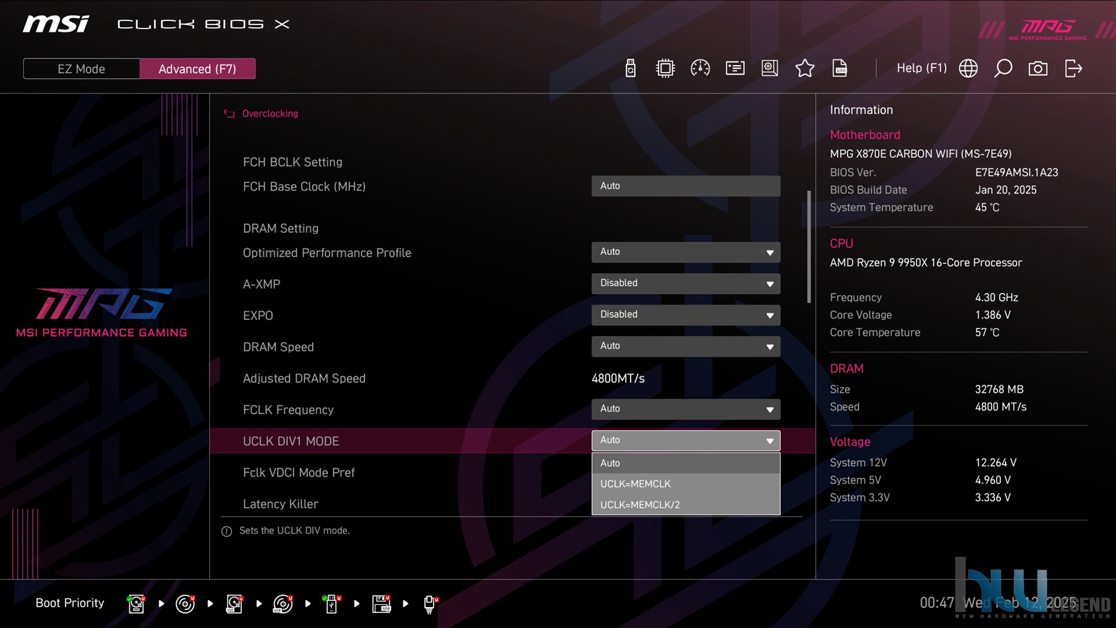Open the DRAM Speed dropdown
The image size is (1116, 628).
(x=685, y=346)
